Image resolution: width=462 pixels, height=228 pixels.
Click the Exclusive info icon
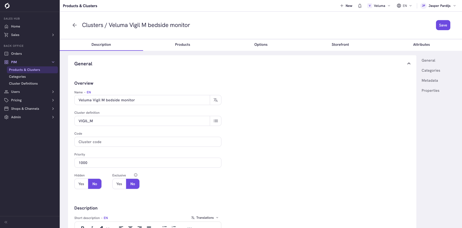coord(136,175)
